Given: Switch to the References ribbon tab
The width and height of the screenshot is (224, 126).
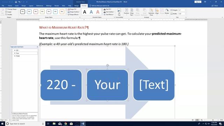Looking at the screenshot, I should pyautogui.click(x=40, y=6).
